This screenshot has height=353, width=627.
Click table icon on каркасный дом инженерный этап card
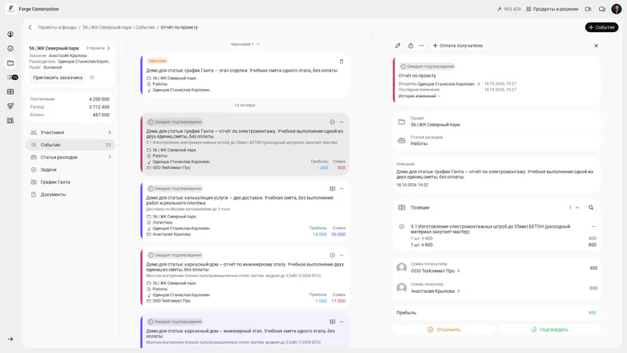(x=332, y=322)
